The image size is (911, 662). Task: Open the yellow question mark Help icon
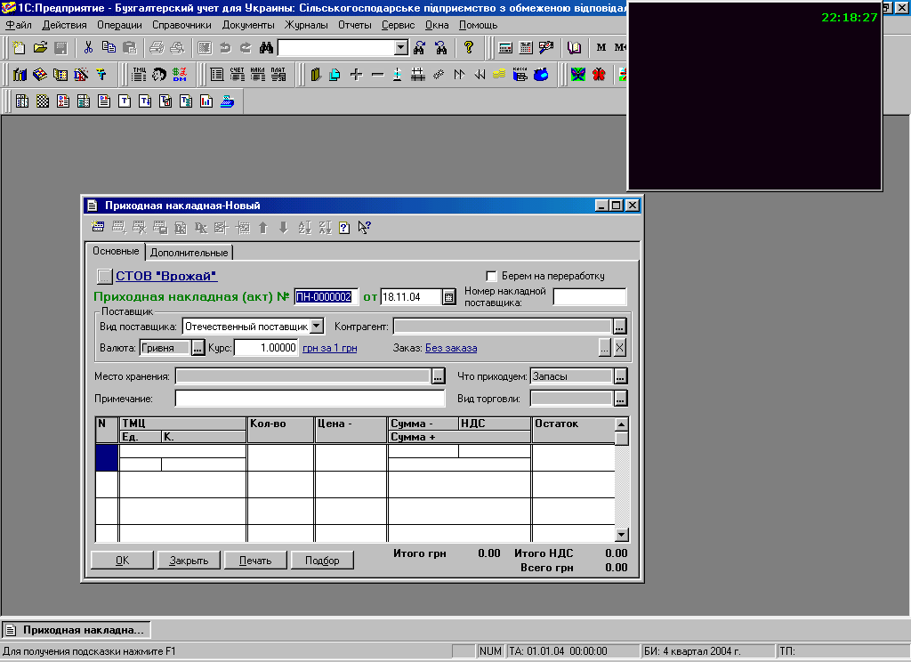pos(469,48)
